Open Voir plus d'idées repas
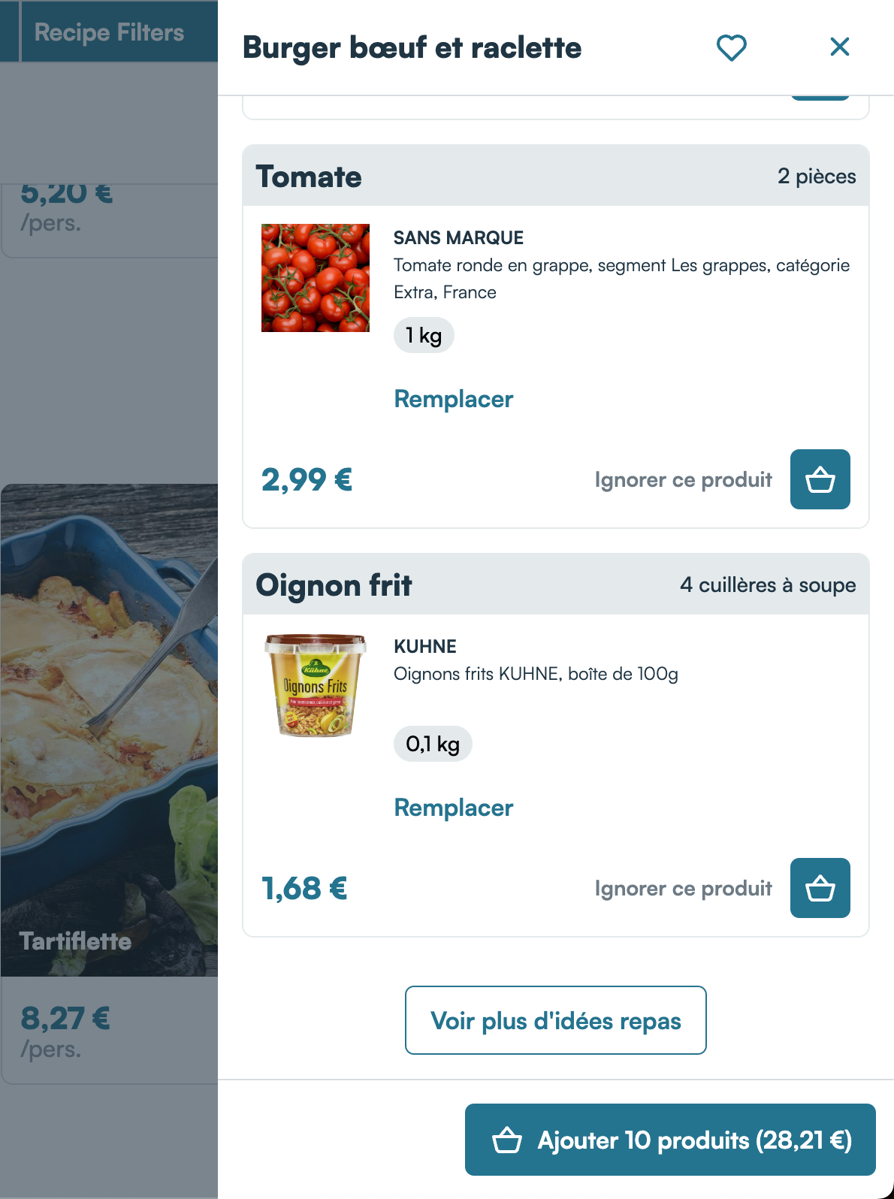 [556, 1020]
